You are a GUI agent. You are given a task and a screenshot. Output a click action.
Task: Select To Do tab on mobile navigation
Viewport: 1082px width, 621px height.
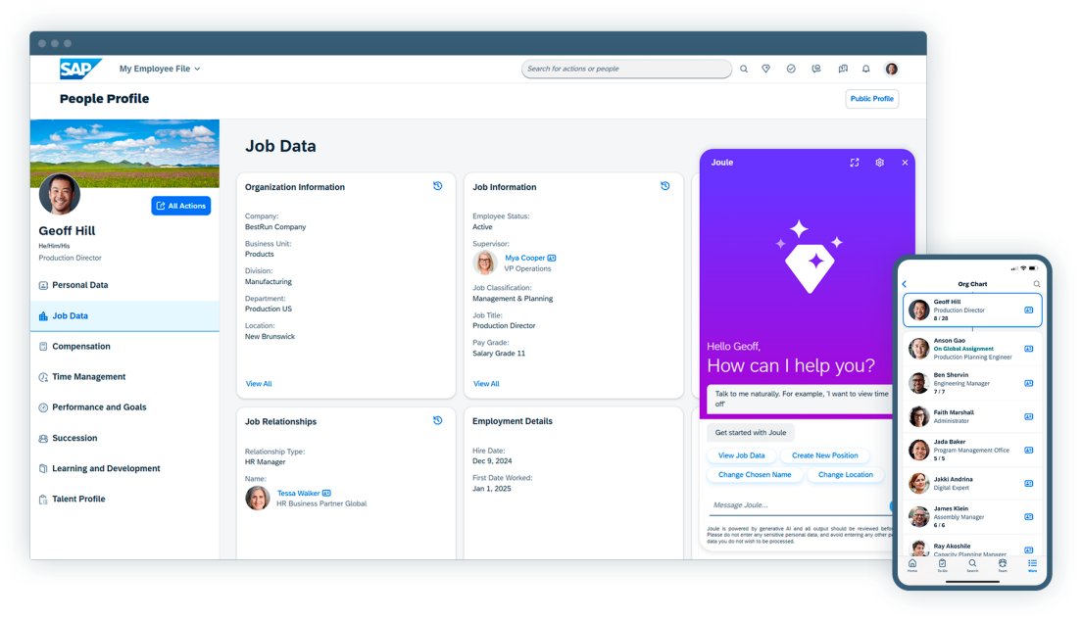point(943,565)
